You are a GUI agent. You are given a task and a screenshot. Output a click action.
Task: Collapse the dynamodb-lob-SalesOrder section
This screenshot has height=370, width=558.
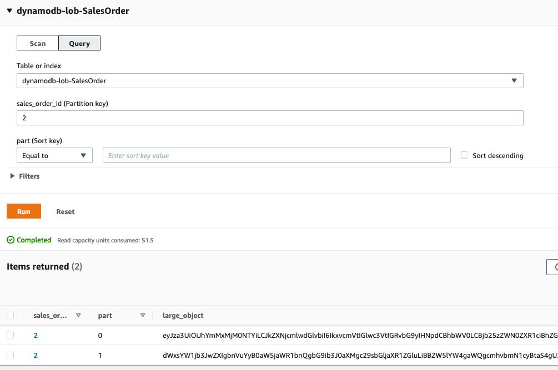coord(9,11)
